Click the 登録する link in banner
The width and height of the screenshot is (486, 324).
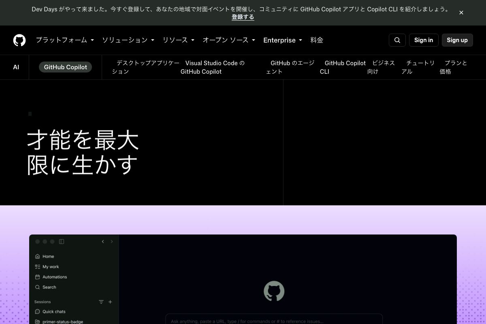[x=243, y=17]
